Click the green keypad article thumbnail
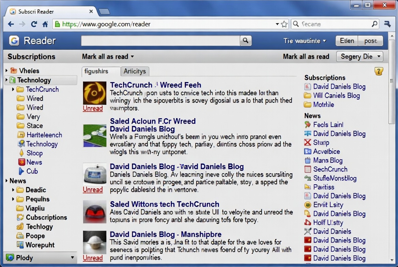398x267 pixels. [x=95, y=136]
